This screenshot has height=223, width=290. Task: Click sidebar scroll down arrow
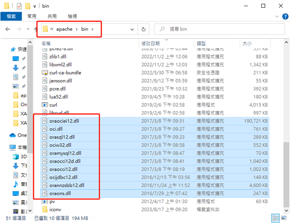30,210
